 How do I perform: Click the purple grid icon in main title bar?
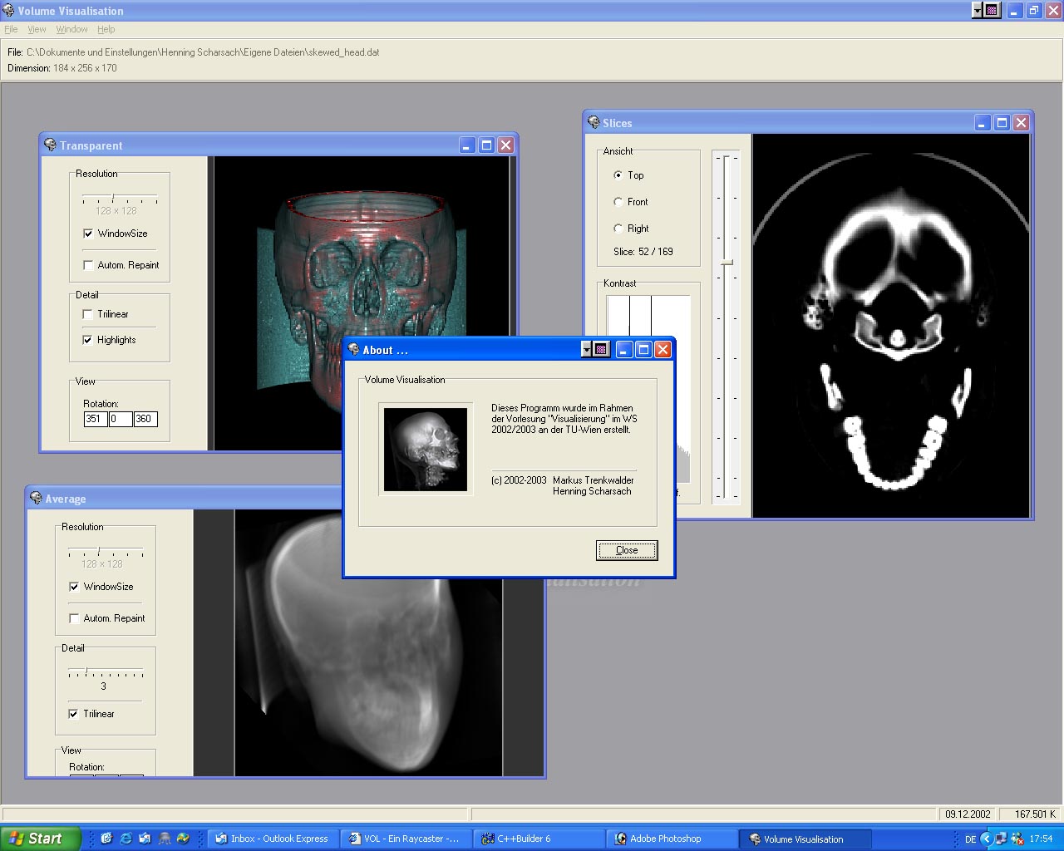coord(992,11)
